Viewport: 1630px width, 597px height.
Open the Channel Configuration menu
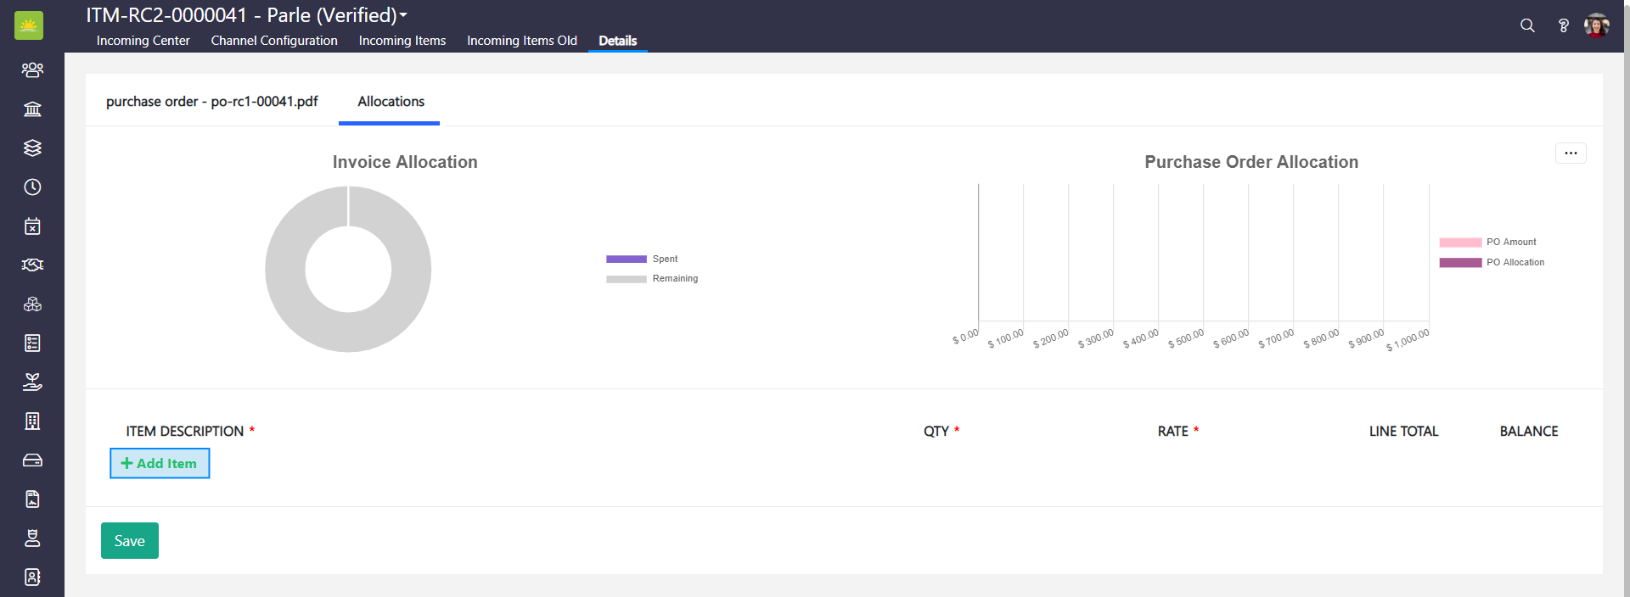click(274, 41)
